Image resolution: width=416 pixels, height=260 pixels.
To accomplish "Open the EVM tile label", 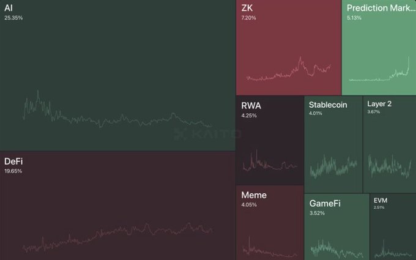I will (x=381, y=200).
